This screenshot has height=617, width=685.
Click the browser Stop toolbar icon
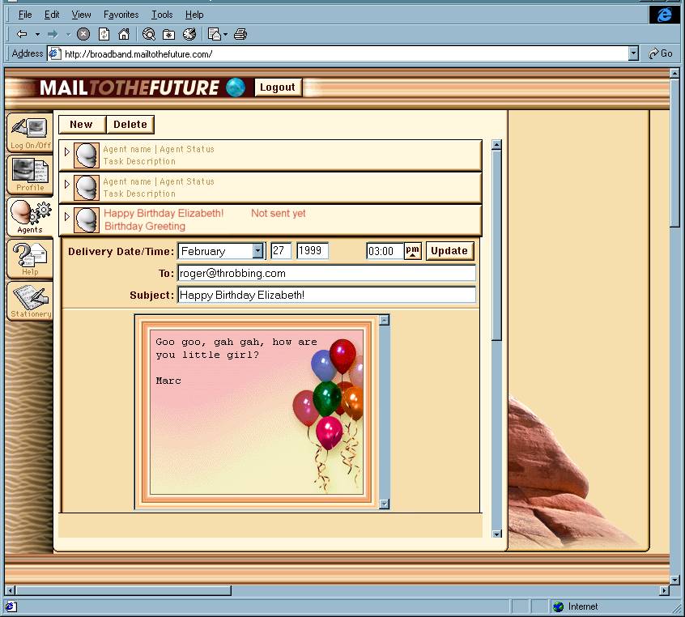pos(83,34)
